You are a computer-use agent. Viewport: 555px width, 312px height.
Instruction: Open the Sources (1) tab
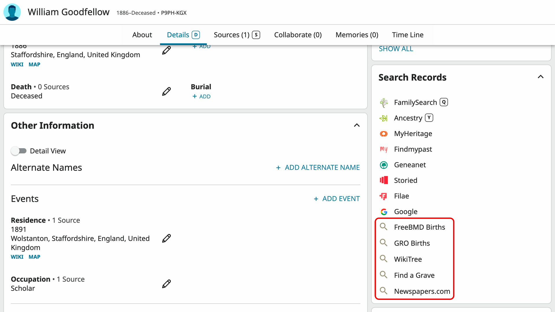pos(237,35)
